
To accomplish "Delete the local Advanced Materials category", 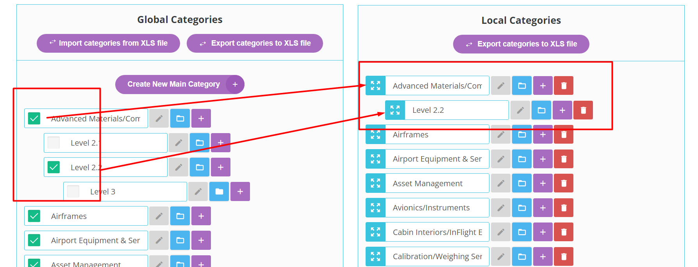I will 564,85.
